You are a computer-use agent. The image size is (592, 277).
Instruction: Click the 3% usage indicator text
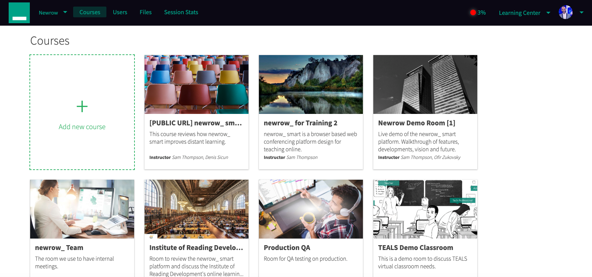tap(481, 12)
